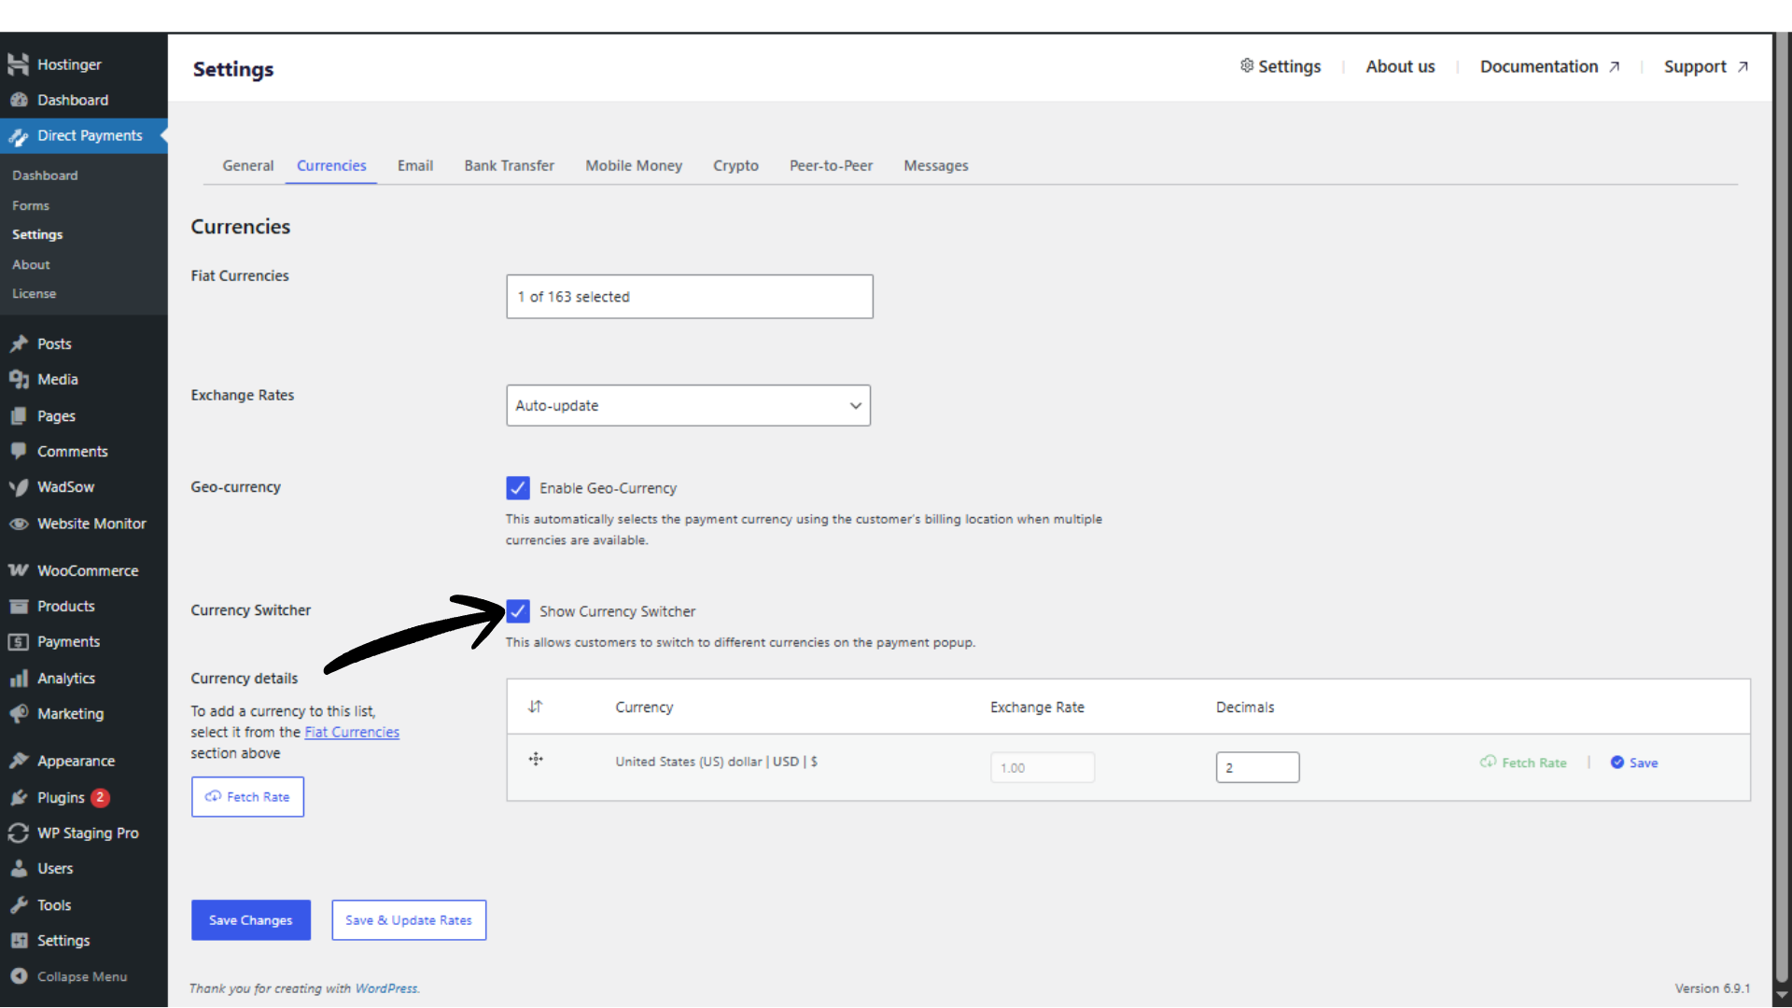Screen dimensions: 1792x1008
Task: Open the Fiat Currencies multi-select box
Action: point(689,297)
